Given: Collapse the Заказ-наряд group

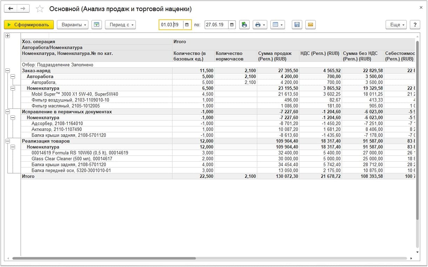Looking at the screenshot, I should point(8,71).
